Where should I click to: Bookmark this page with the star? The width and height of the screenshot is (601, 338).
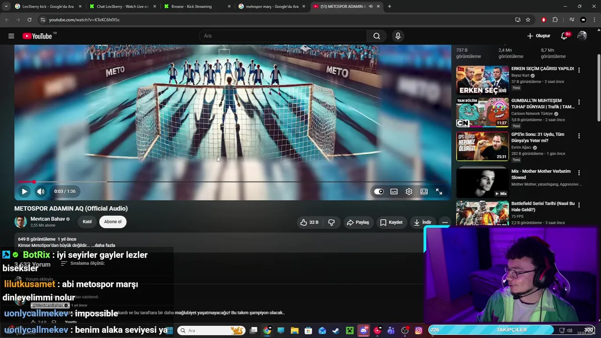[528, 20]
